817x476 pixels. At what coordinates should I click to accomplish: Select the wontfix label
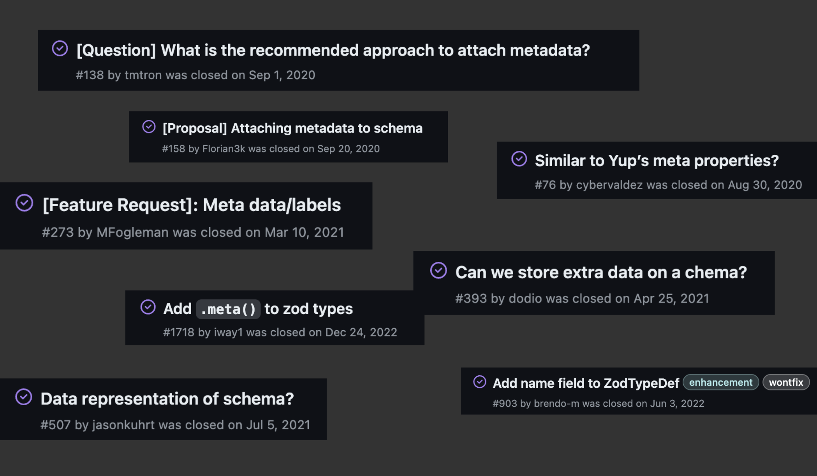click(786, 382)
